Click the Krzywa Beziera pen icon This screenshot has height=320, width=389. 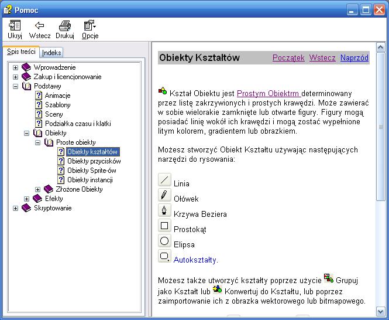pyautogui.click(x=164, y=210)
